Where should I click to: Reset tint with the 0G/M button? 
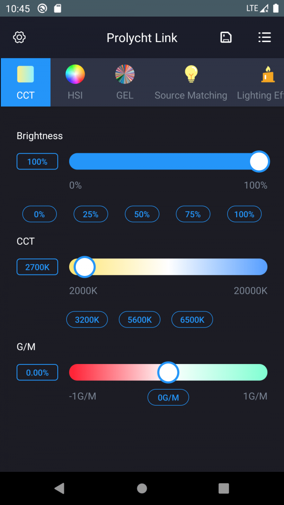click(168, 398)
